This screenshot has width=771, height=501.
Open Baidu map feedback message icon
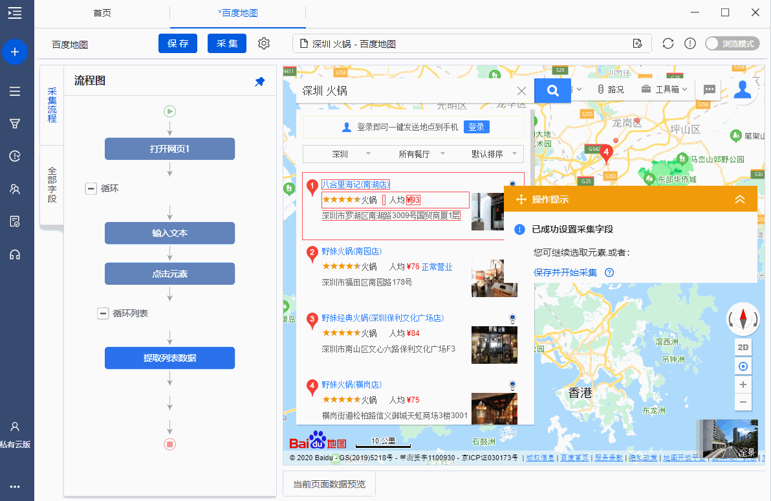click(x=709, y=89)
